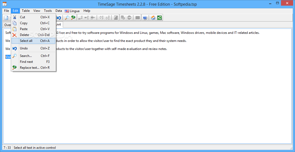Click the green icon beside Replace text...
This screenshot has width=295, height=152.
pyautogui.click(x=15, y=68)
